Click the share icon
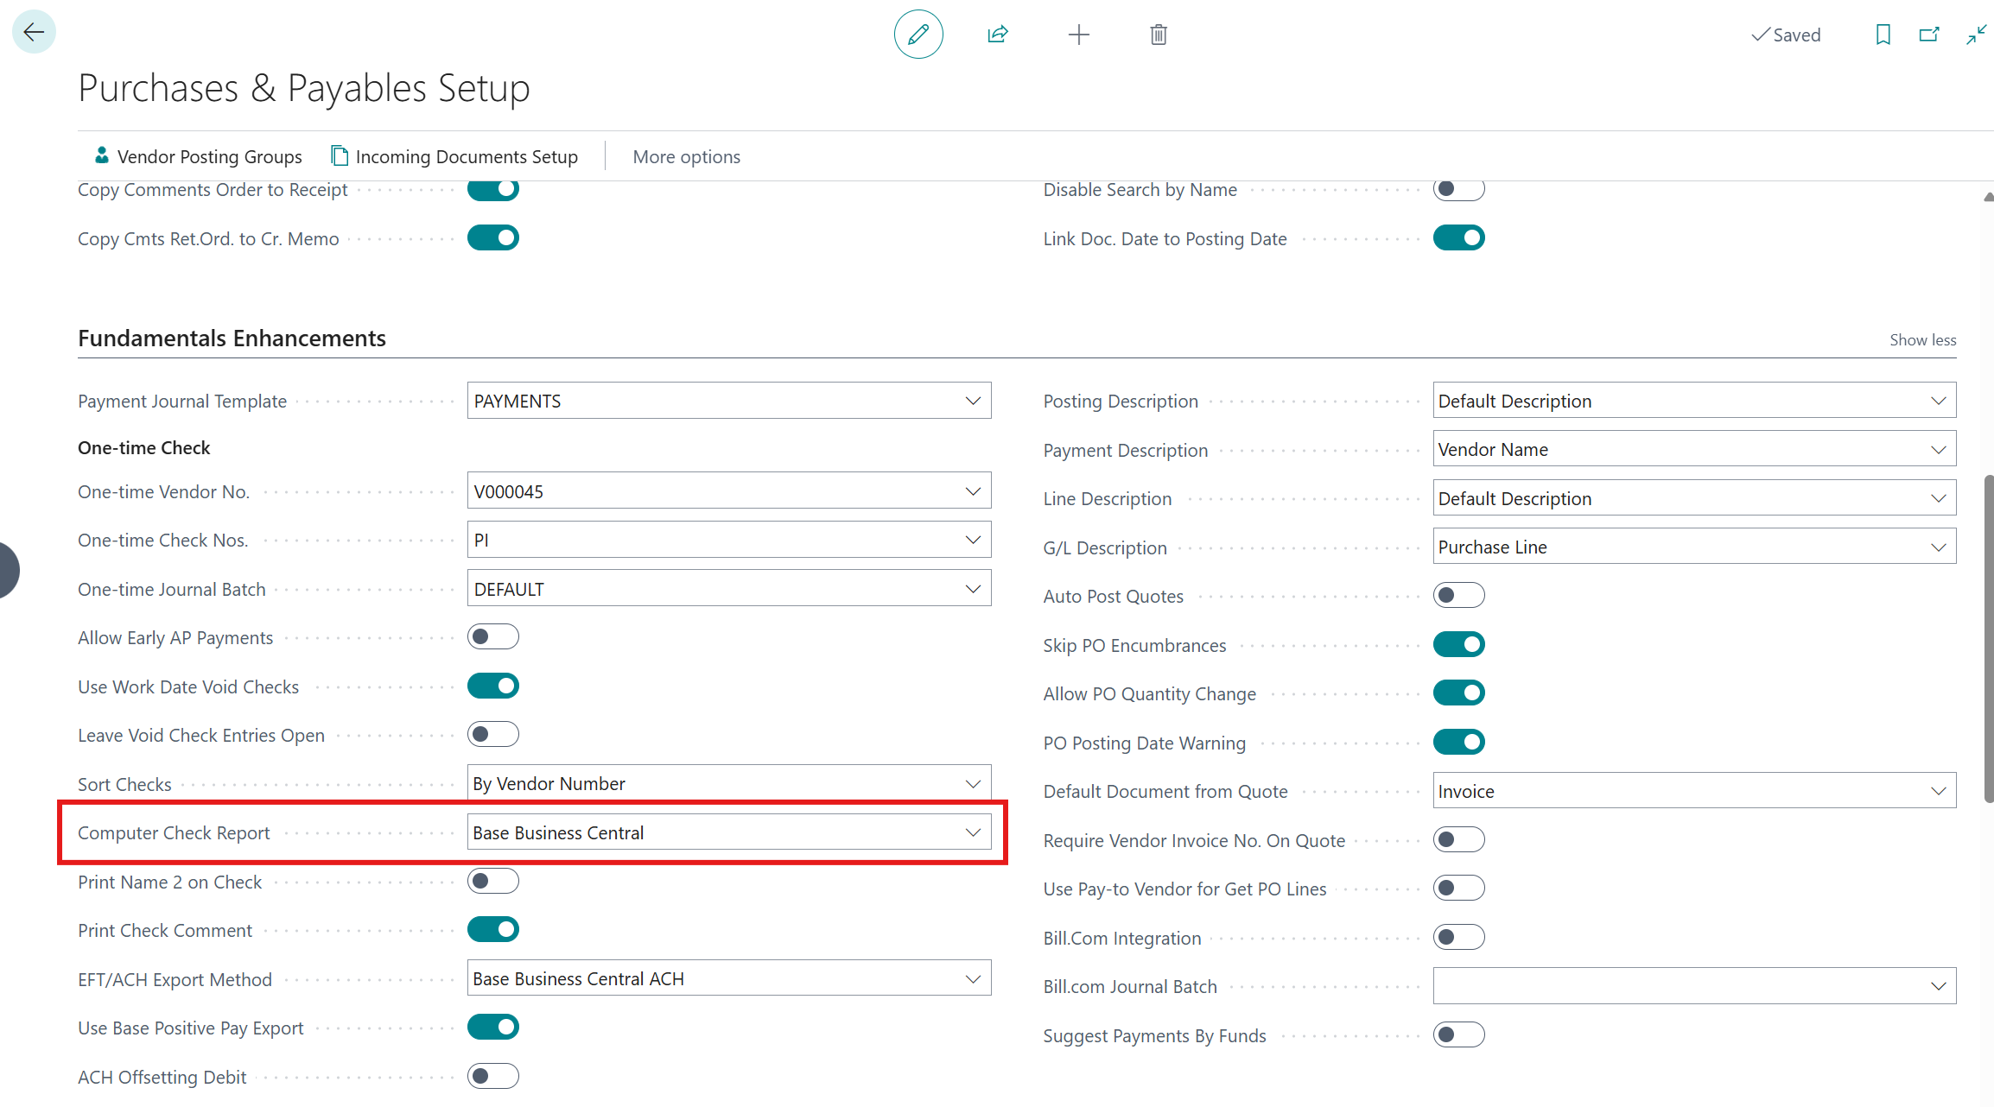This screenshot has height=1107, width=1994. pos(998,35)
